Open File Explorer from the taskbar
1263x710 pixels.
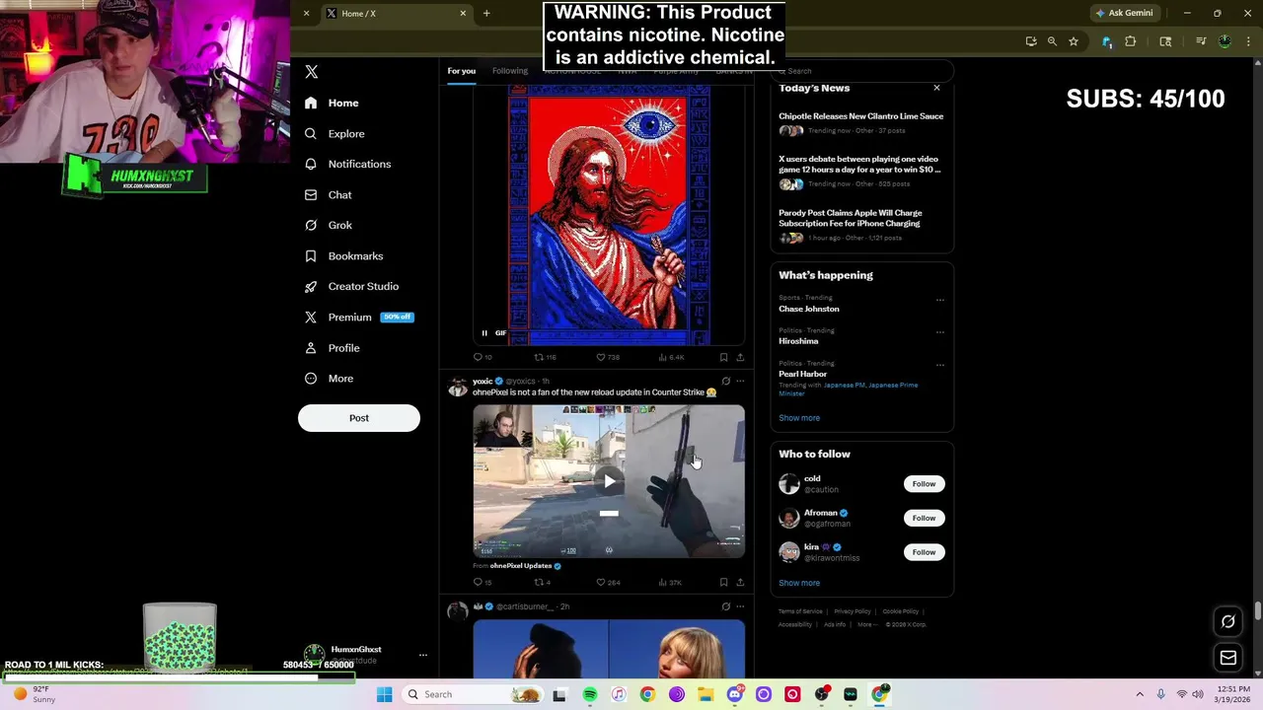[x=706, y=694]
